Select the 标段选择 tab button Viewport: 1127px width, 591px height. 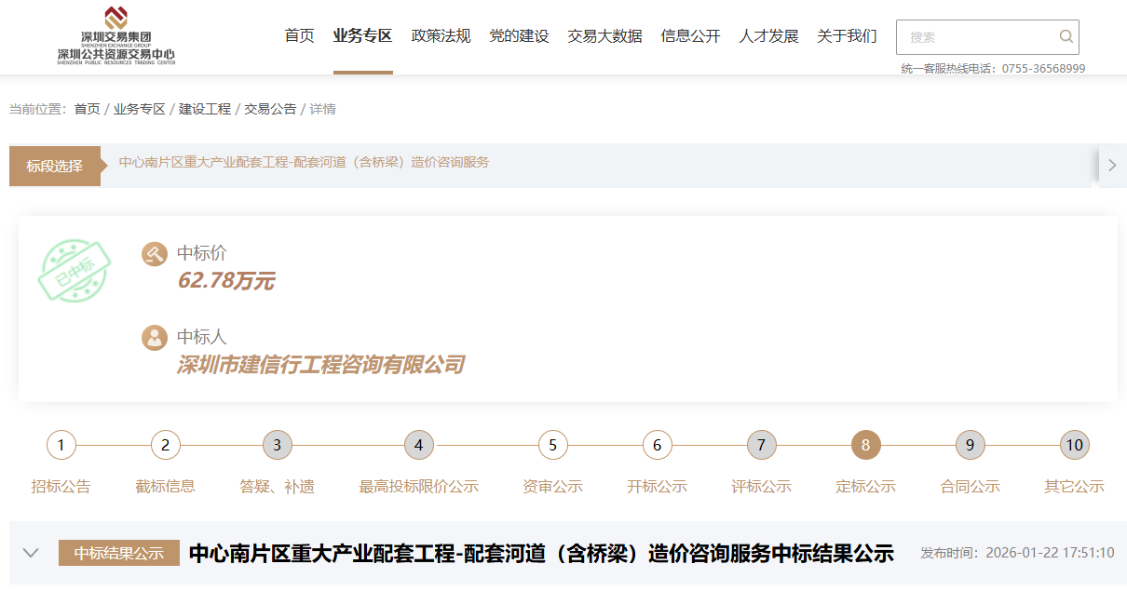pyautogui.click(x=55, y=166)
